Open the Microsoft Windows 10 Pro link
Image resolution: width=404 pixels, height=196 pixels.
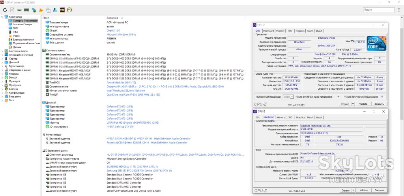click(x=121, y=34)
